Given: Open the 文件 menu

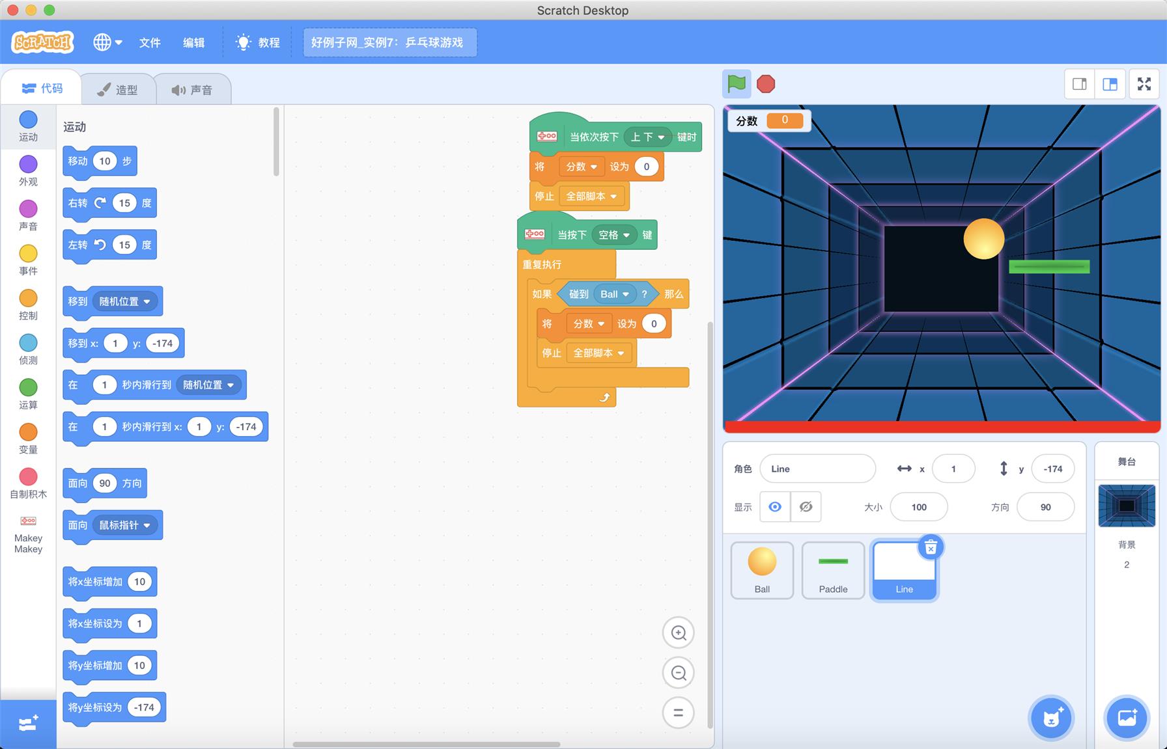Looking at the screenshot, I should pyautogui.click(x=150, y=42).
